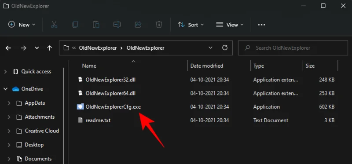
Task: Click the Share icon in toolbar
Action: tap(138, 25)
